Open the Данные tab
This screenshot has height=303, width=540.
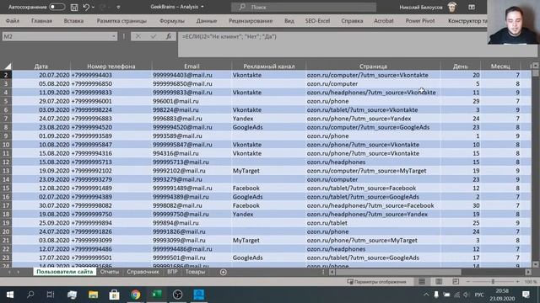(207, 21)
